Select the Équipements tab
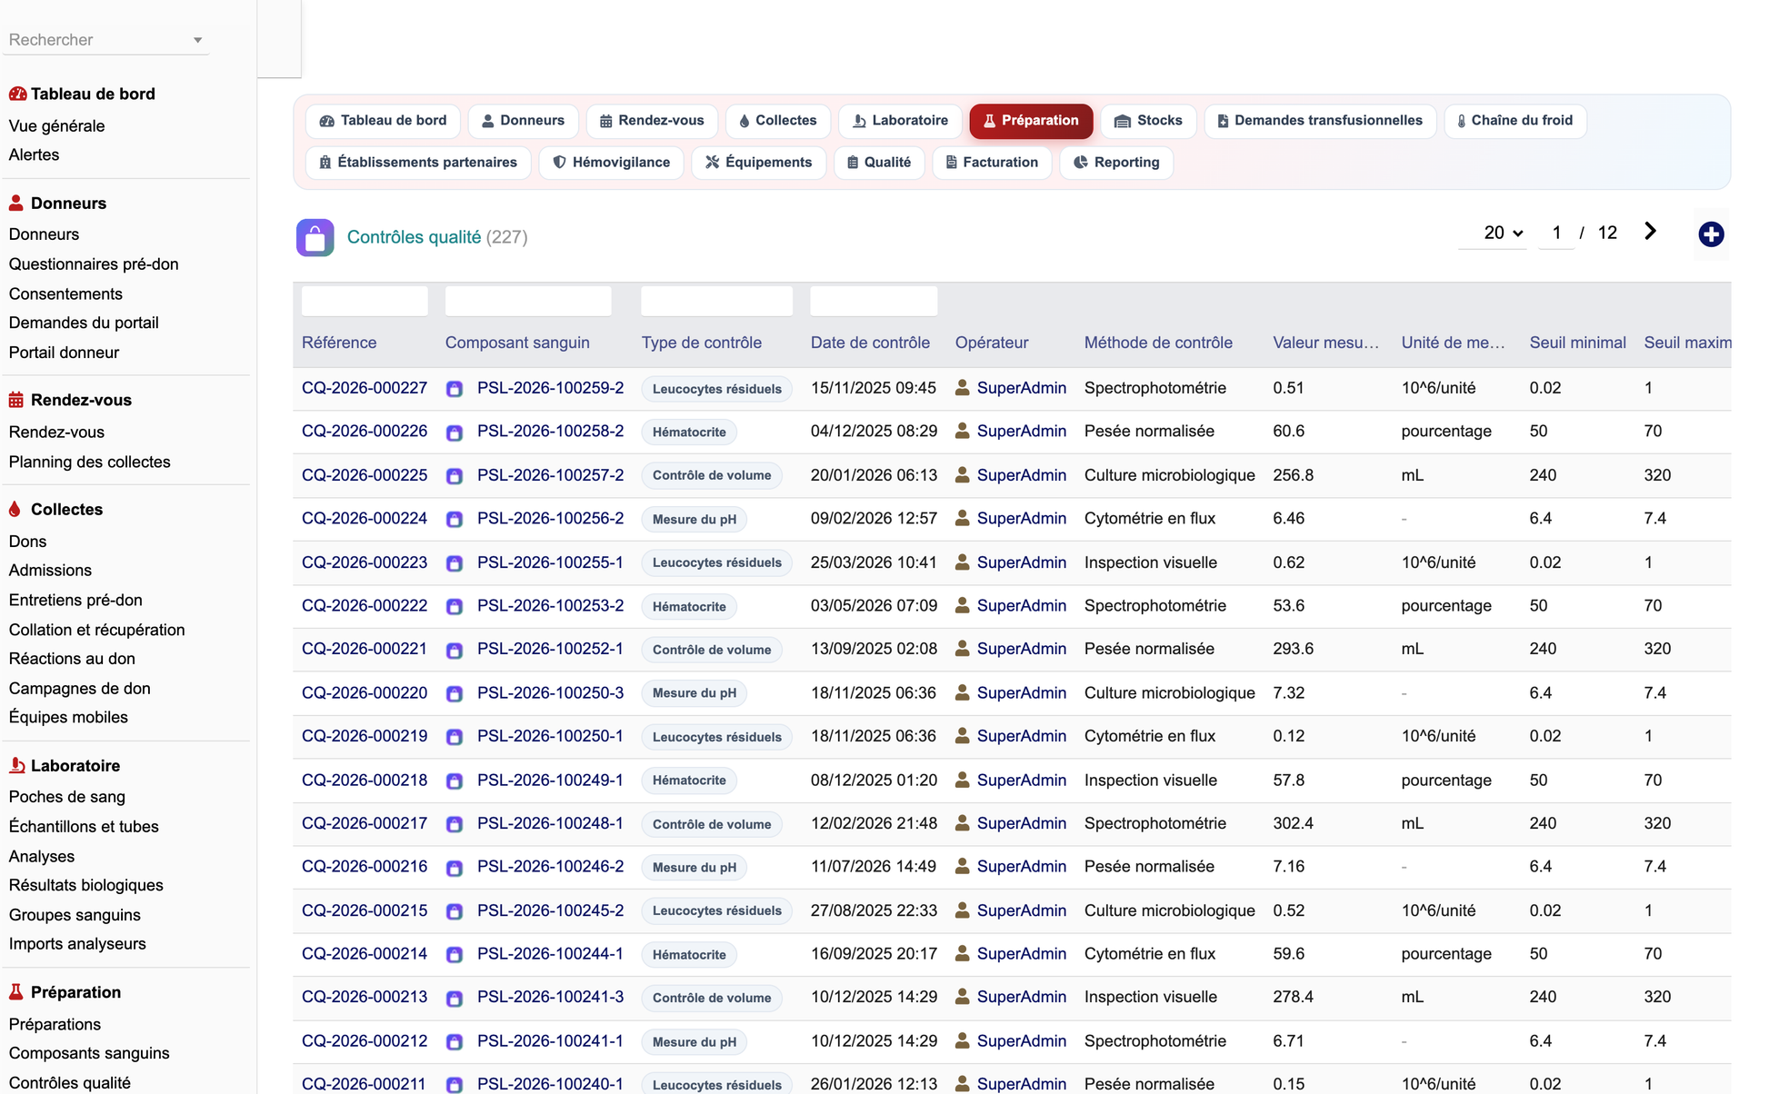Image resolution: width=1769 pixels, height=1094 pixels. tap(758, 162)
